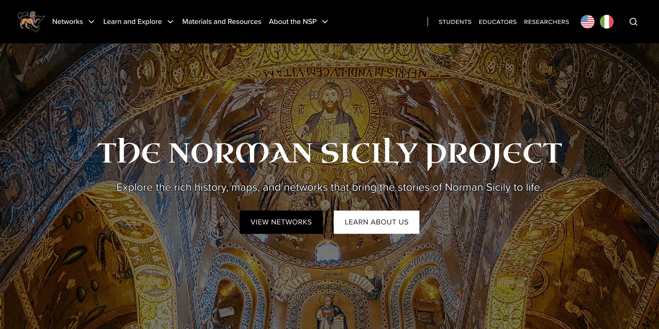Viewport: 659px width, 329px height.
Task: Click The Norman Sicily Project title
Action: [329, 152]
